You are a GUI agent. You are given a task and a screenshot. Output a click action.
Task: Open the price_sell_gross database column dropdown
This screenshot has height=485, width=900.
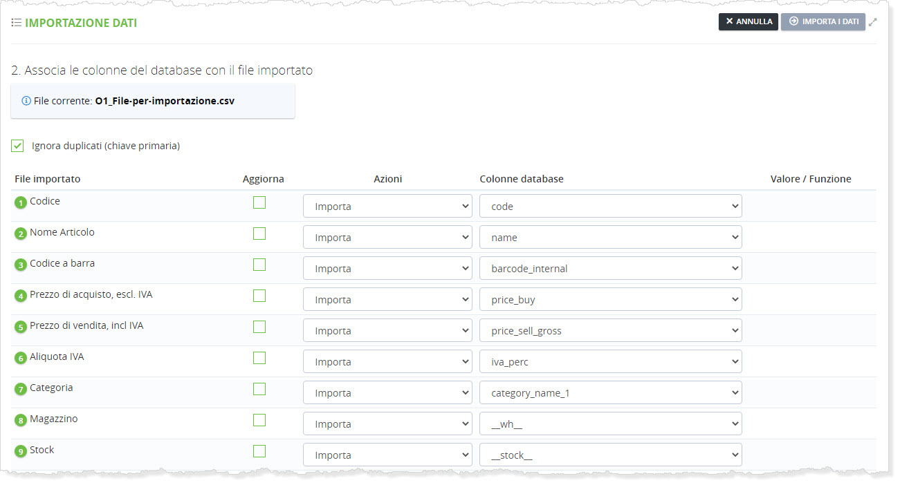click(x=610, y=331)
